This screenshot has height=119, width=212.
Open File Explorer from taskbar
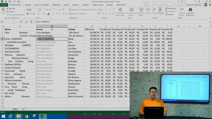coord(19,116)
